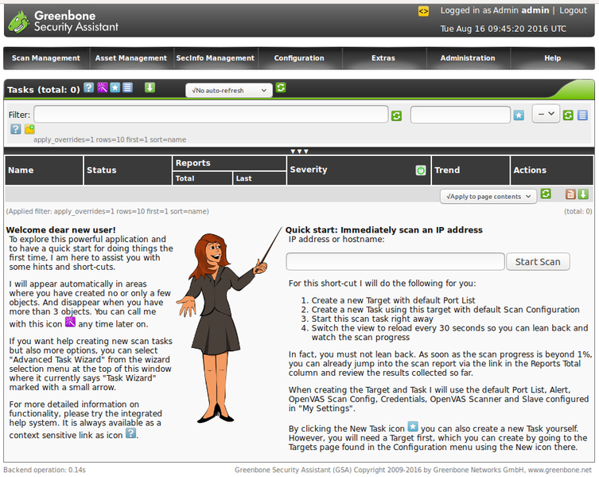Click the Logout link
This screenshot has height=477, width=599.
(573, 10)
